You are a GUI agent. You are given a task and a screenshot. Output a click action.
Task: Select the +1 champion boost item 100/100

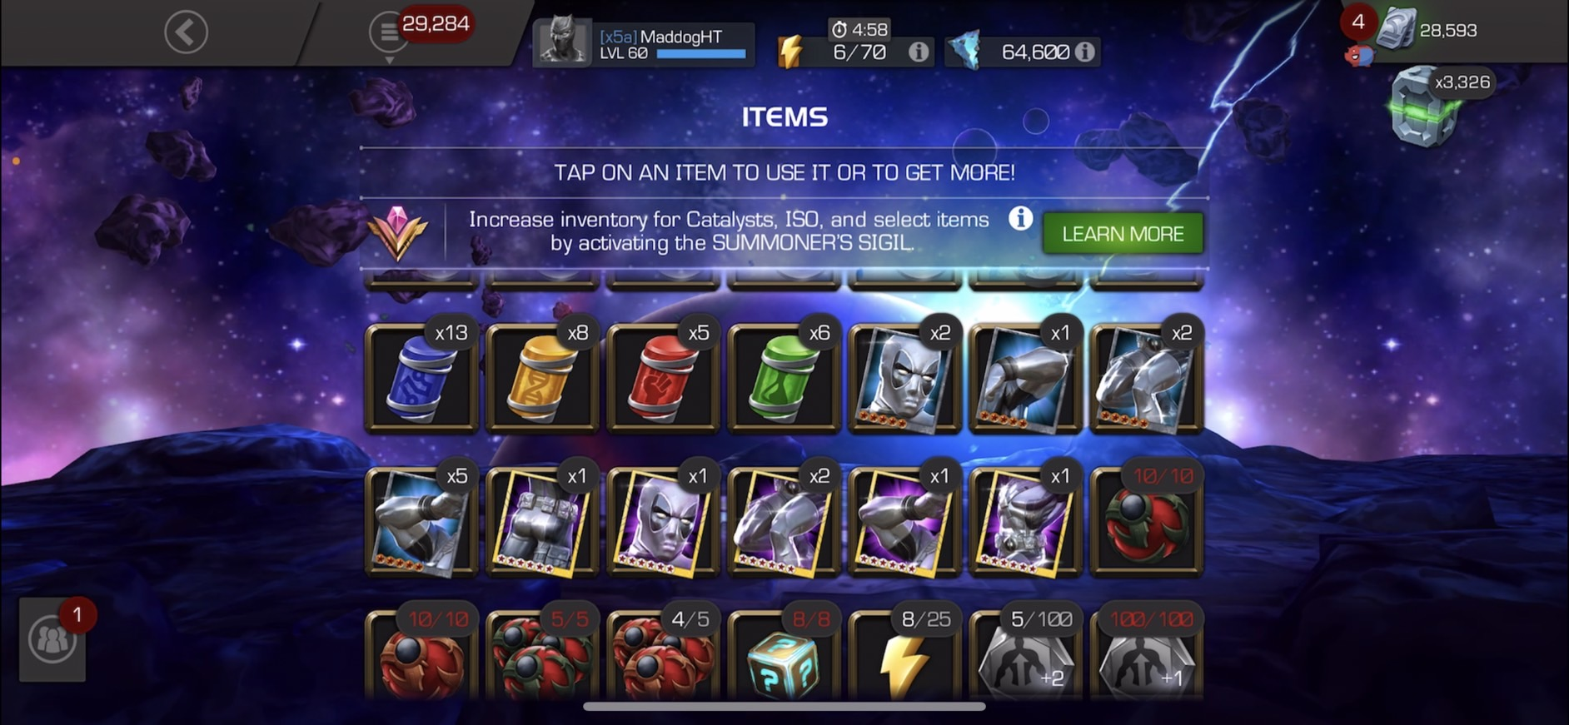click(x=1146, y=656)
